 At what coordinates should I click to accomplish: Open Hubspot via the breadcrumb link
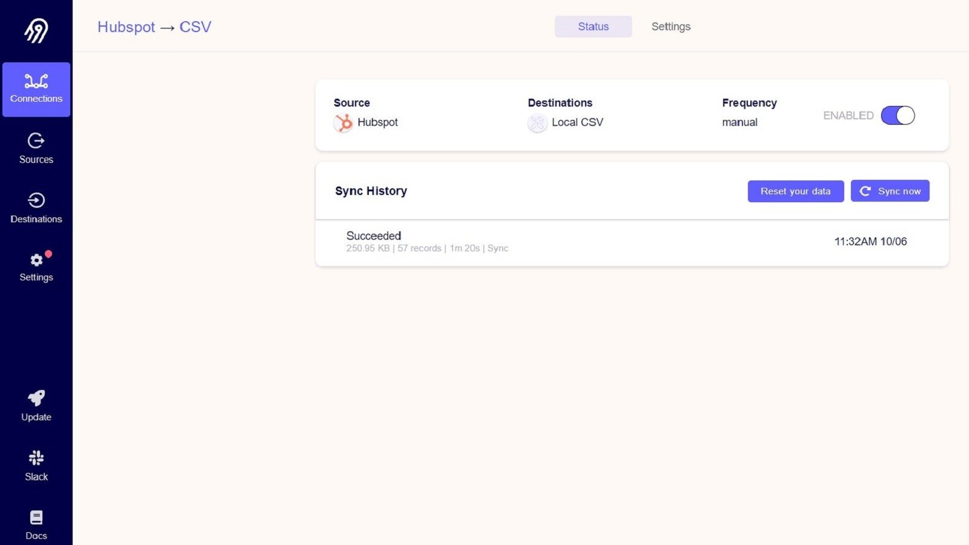click(x=126, y=27)
